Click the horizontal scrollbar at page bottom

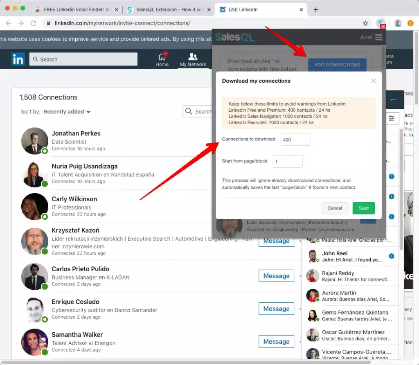point(185,362)
